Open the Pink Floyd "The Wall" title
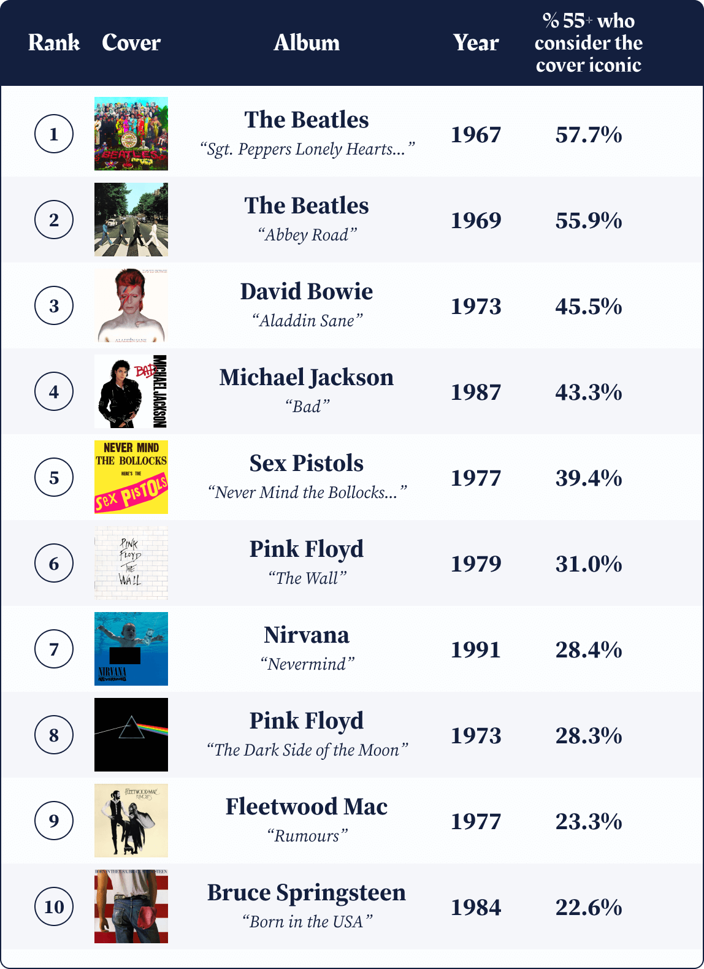The image size is (704, 969). (307, 578)
